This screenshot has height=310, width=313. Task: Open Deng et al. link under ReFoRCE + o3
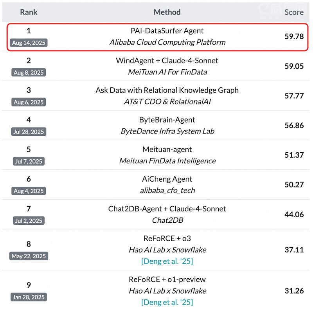point(167,261)
